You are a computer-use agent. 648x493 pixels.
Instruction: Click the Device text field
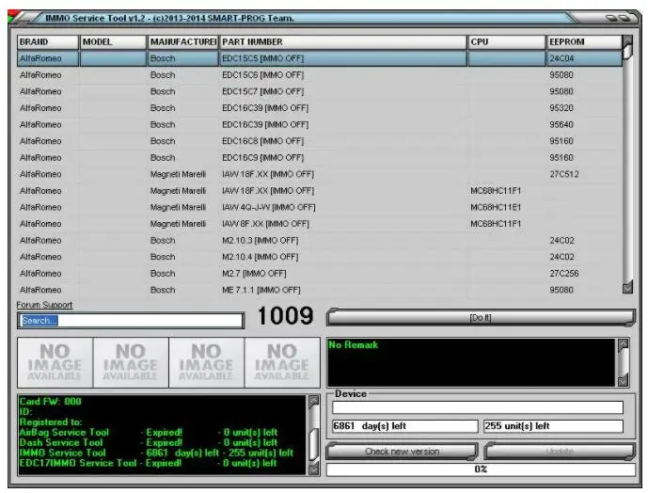tap(478, 407)
